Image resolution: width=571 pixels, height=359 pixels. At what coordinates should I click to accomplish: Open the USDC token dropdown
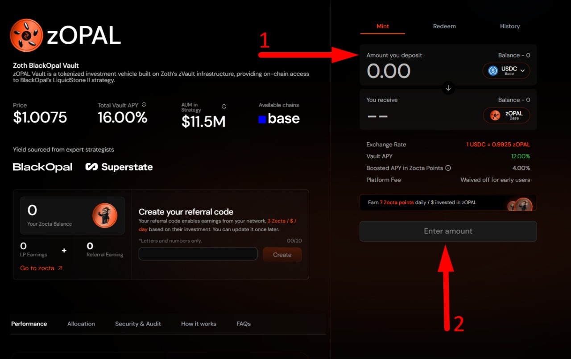click(506, 70)
